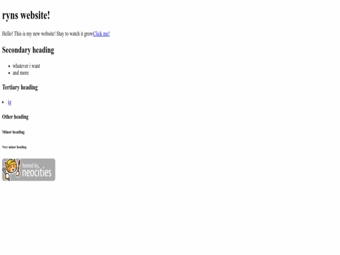Click the "Minor heading" text
Image resolution: width=340 pixels, height=255 pixels.
tap(13, 132)
